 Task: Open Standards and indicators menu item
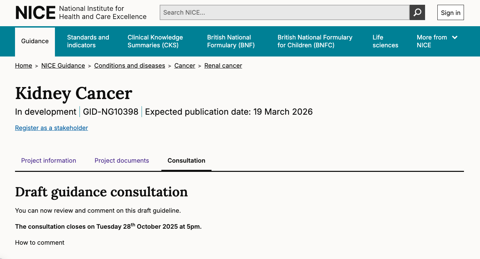pos(88,41)
